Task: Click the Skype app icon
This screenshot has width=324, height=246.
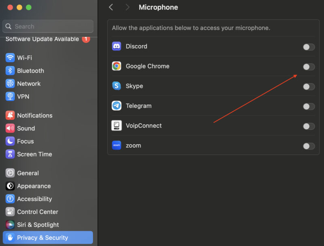Action: point(117,86)
